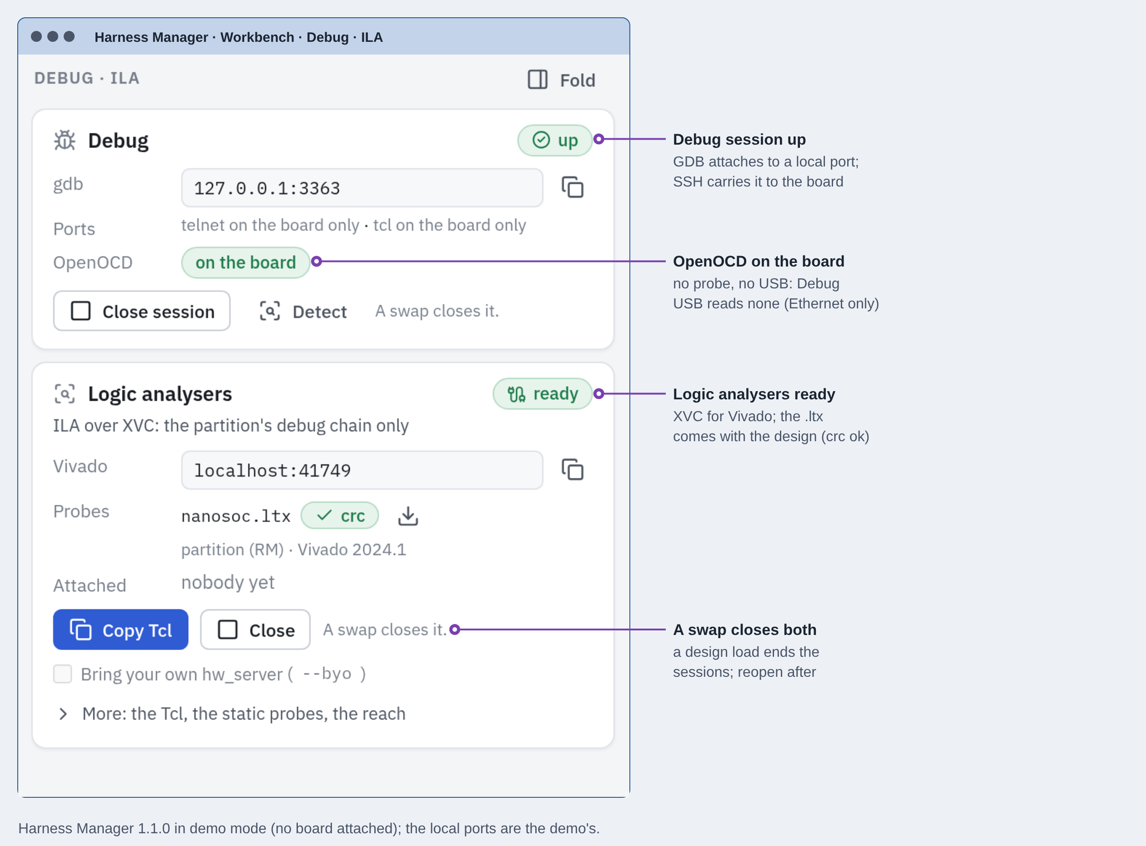Click the Fold panel icon

(x=538, y=80)
